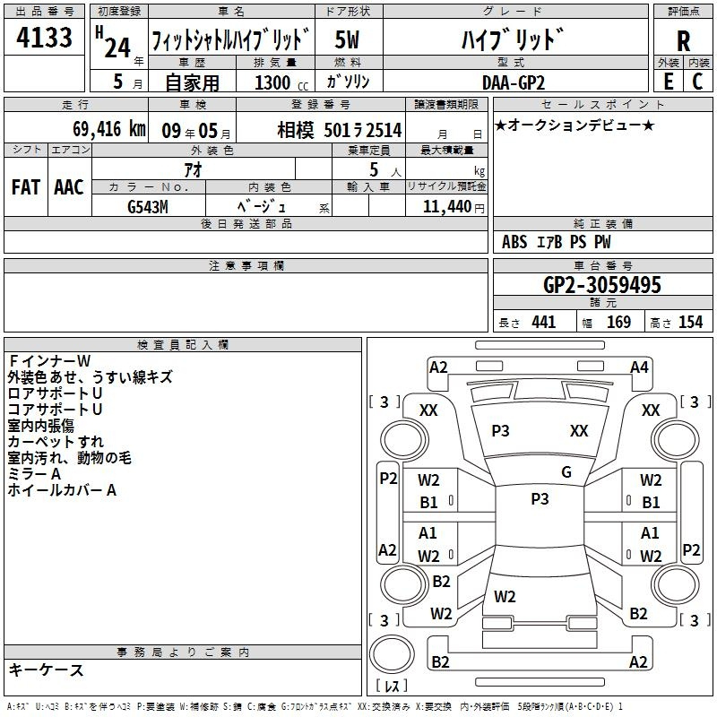717x717 pixels.
Task: Select the interior grade C cell
Action: pos(697,81)
